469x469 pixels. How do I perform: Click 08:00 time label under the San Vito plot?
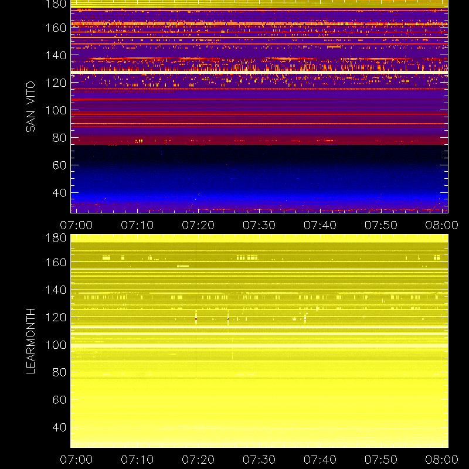[x=442, y=225]
